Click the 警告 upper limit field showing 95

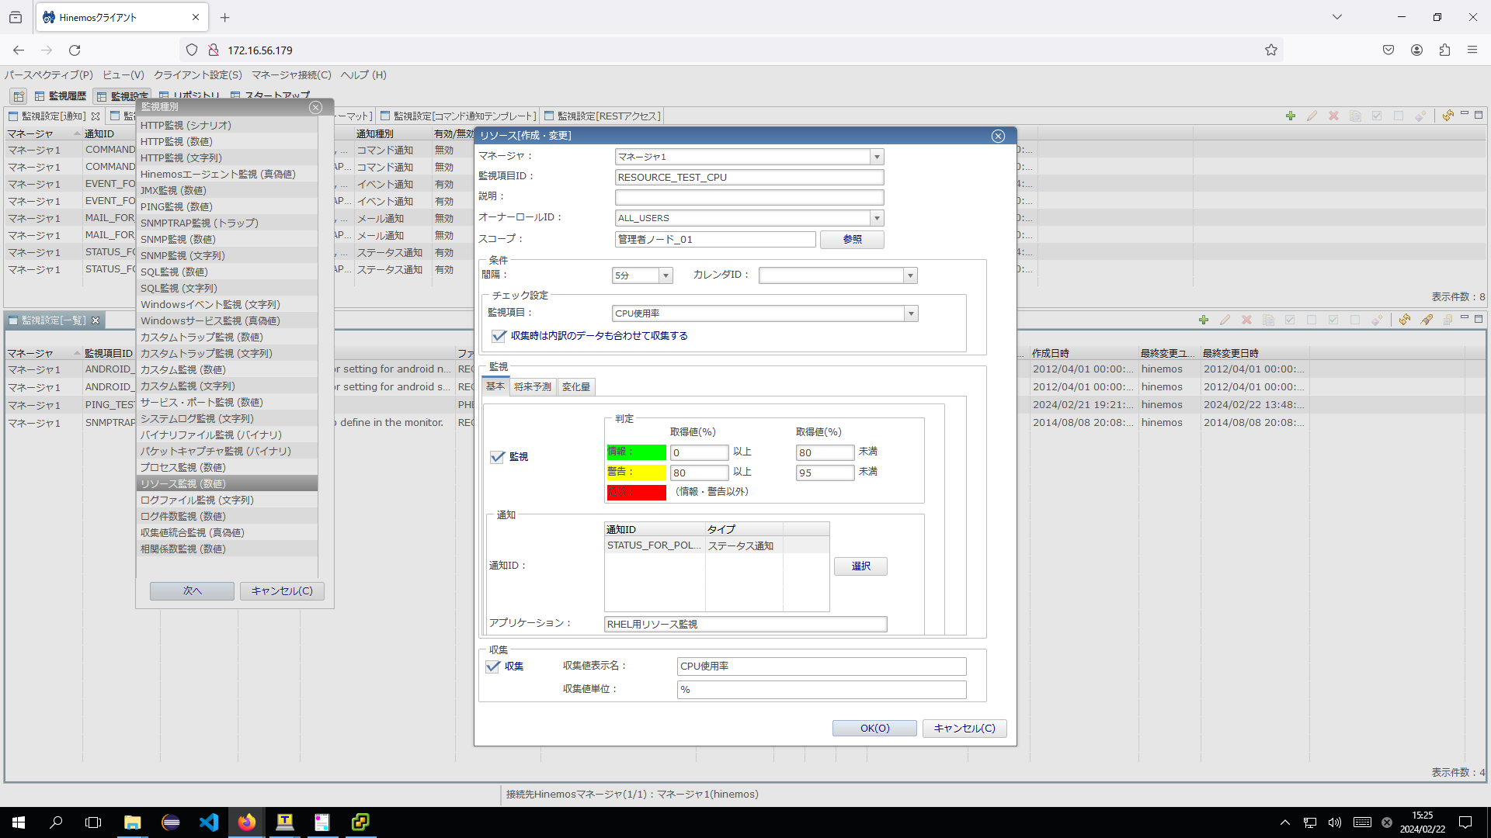[x=825, y=473]
